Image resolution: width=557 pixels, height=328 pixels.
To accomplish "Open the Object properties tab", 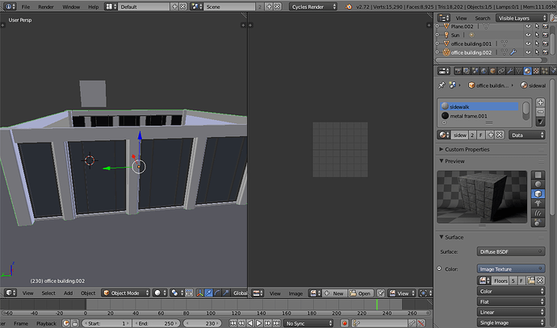I will click(x=492, y=71).
